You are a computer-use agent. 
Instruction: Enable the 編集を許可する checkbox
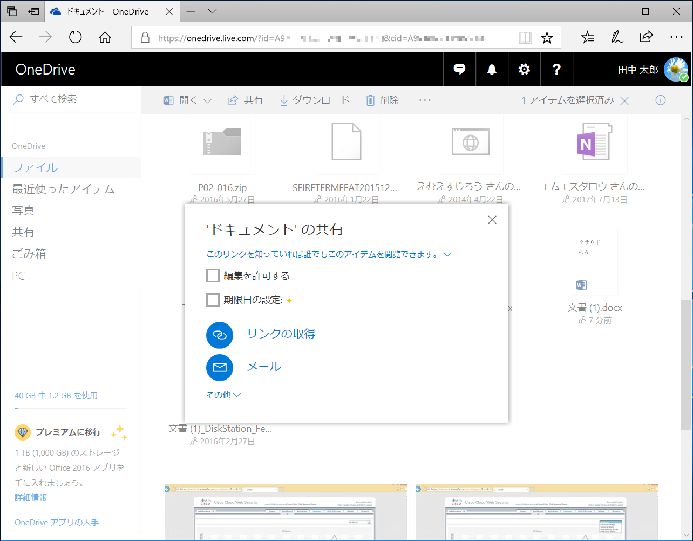tap(213, 275)
